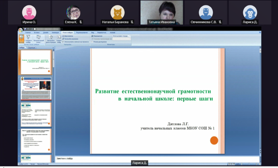Toggle the presenter view (Режим докладчика) checkbox

tap(92, 41)
